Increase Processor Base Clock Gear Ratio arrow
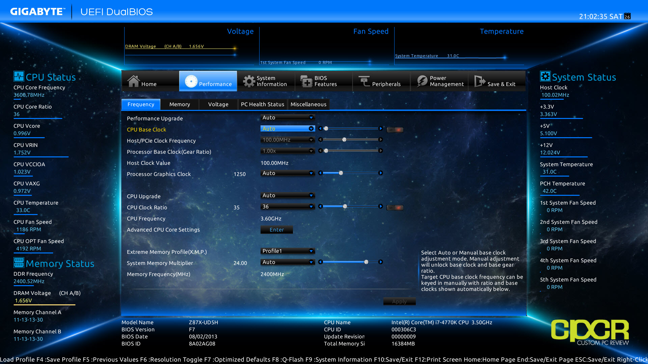This screenshot has height=364, width=648. tap(381, 151)
